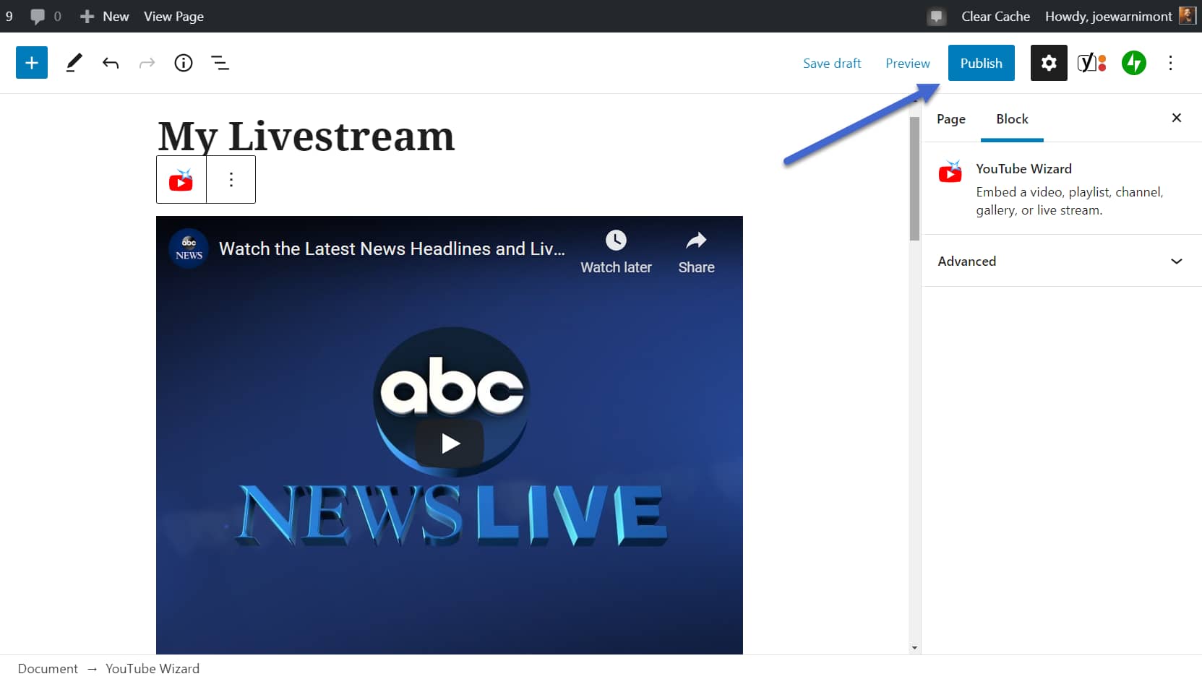
Task: Click the updates count 9 in admin bar
Action: tap(9, 16)
